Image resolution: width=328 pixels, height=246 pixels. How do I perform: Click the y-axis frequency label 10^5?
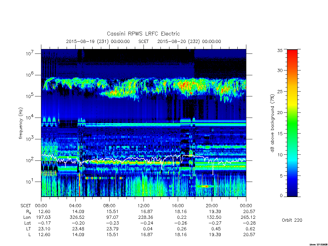tap(30, 96)
